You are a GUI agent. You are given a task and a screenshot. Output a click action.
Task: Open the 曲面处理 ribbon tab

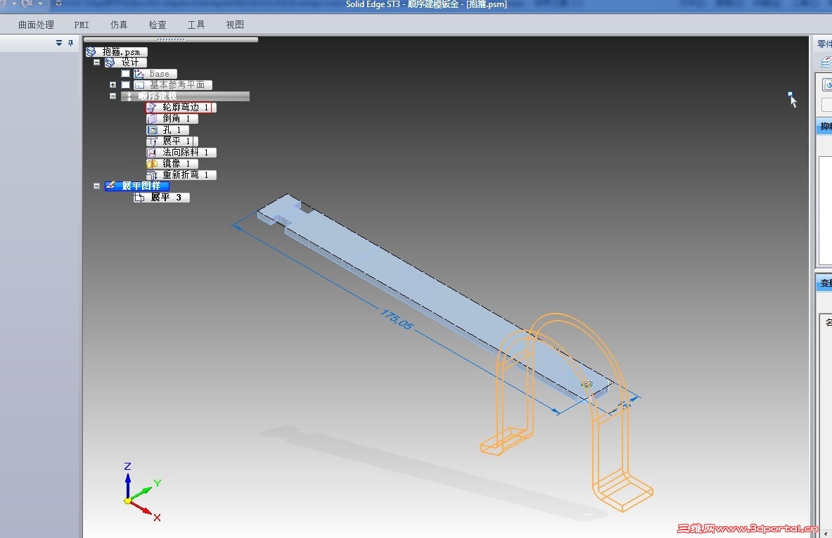36,25
